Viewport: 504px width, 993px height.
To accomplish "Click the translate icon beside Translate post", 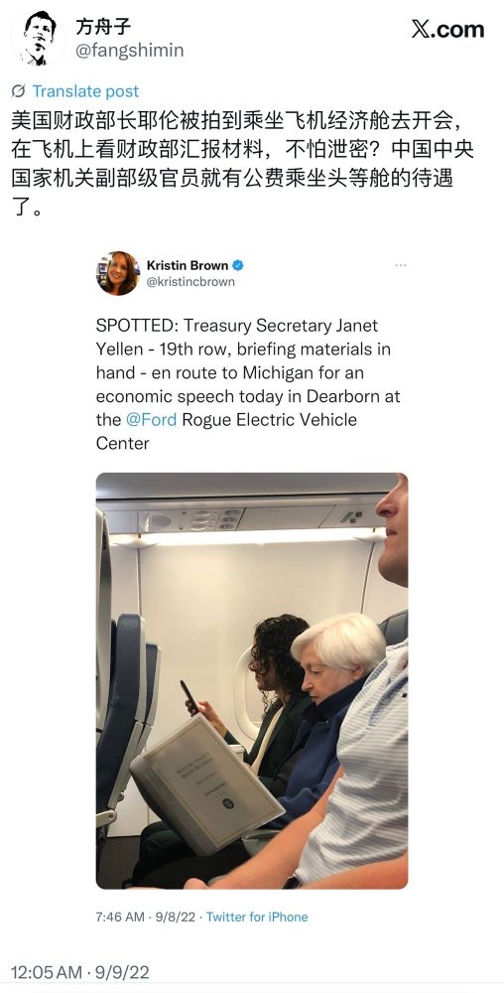I will point(18,91).
